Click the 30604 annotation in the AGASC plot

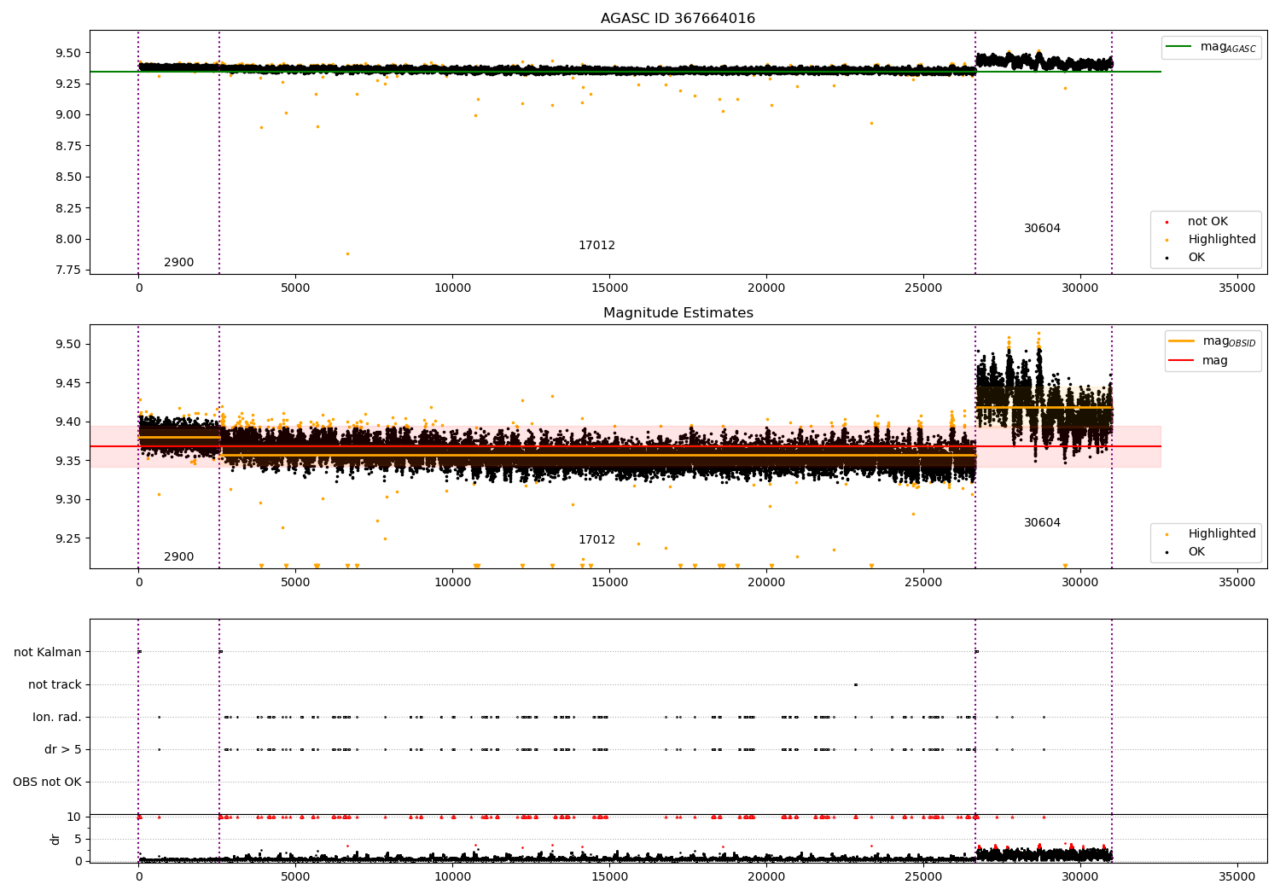pos(1042,229)
